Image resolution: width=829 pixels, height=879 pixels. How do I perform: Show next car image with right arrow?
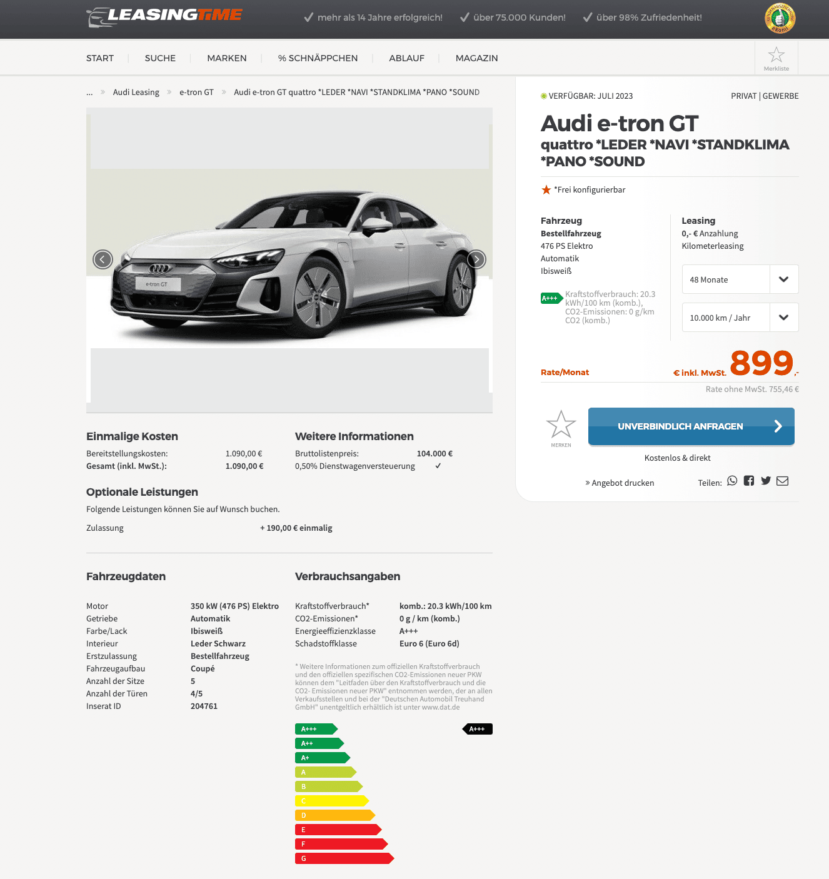point(476,259)
